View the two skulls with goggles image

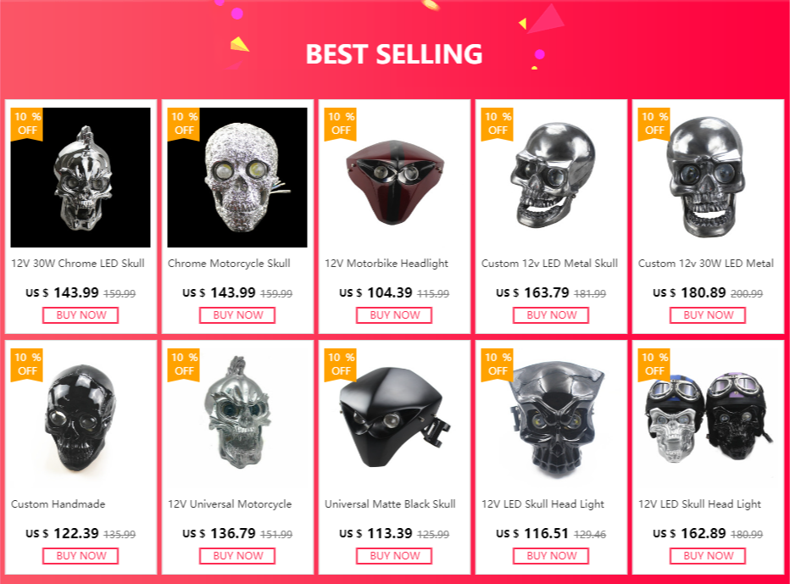tap(708, 418)
